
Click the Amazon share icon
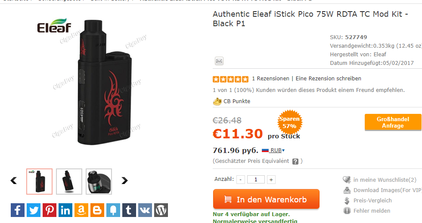pos(81,210)
